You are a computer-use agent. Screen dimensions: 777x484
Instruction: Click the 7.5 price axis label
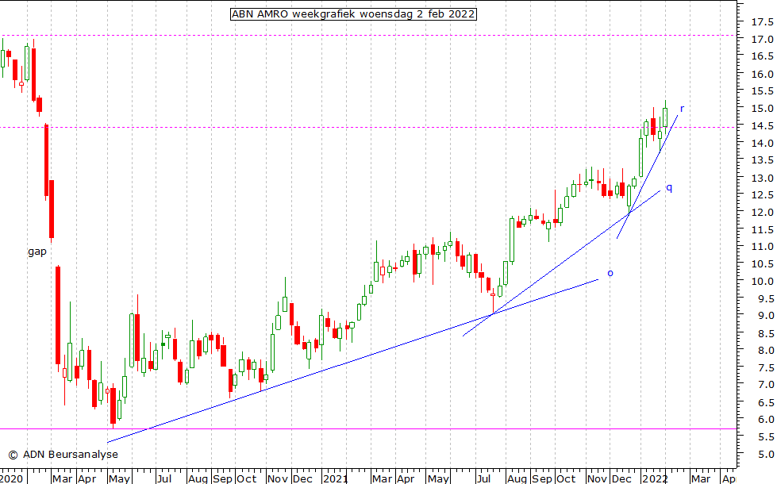click(x=765, y=367)
